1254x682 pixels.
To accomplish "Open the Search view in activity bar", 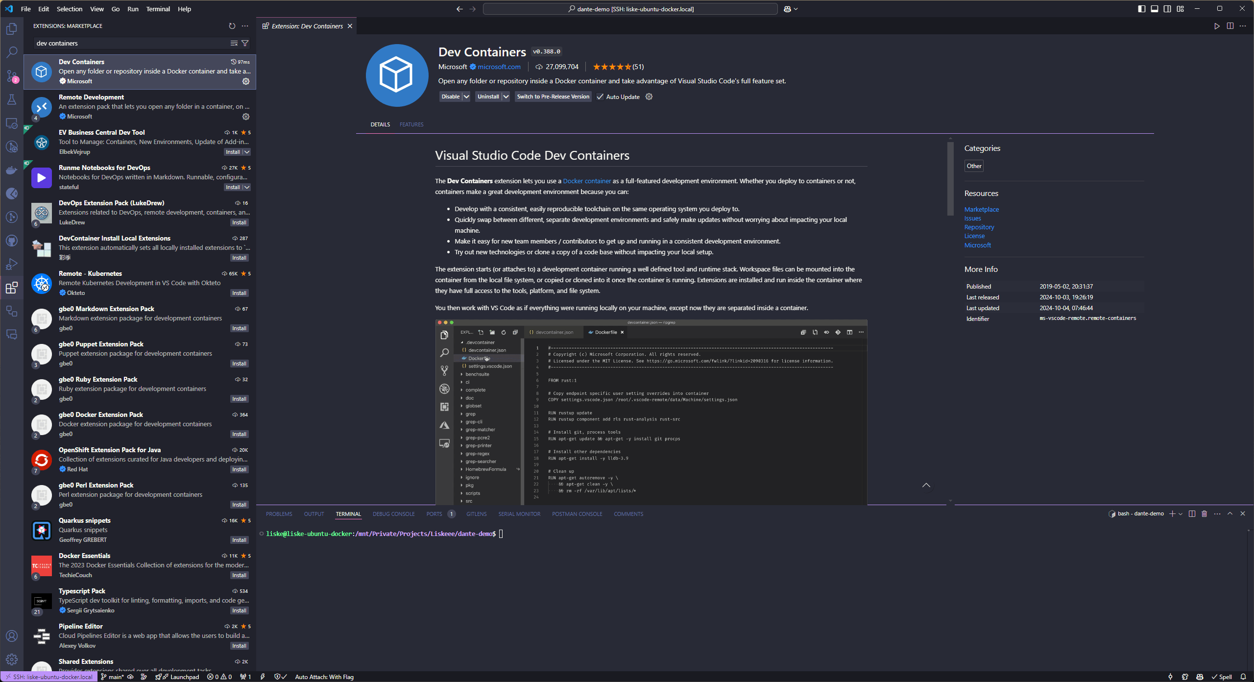I will 12,52.
